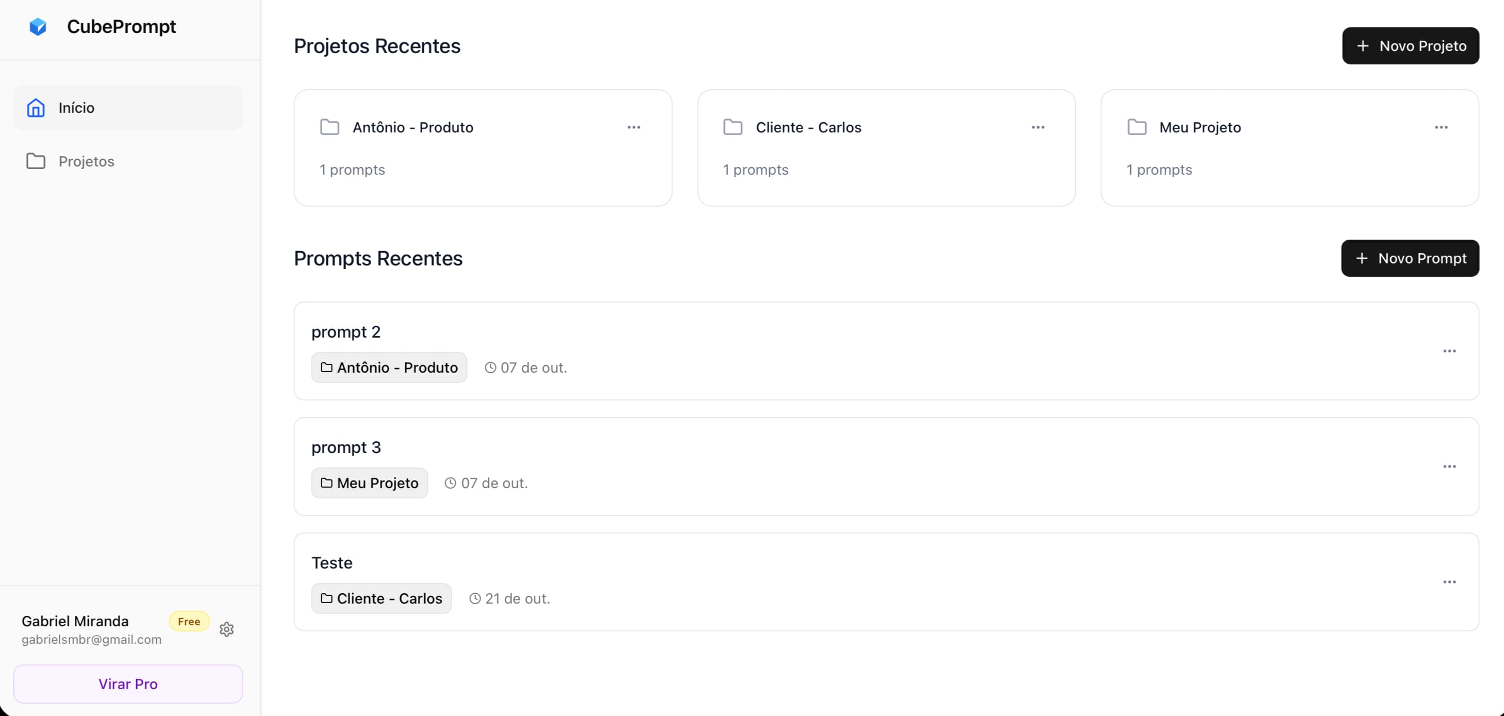Screen dimensions: 1504x716
Task: Expand the three-dot menu for prompt 2
Action: tap(1449, 351)
